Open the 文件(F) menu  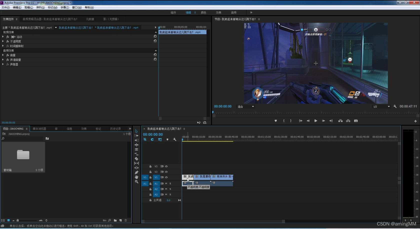click(6, 7)
